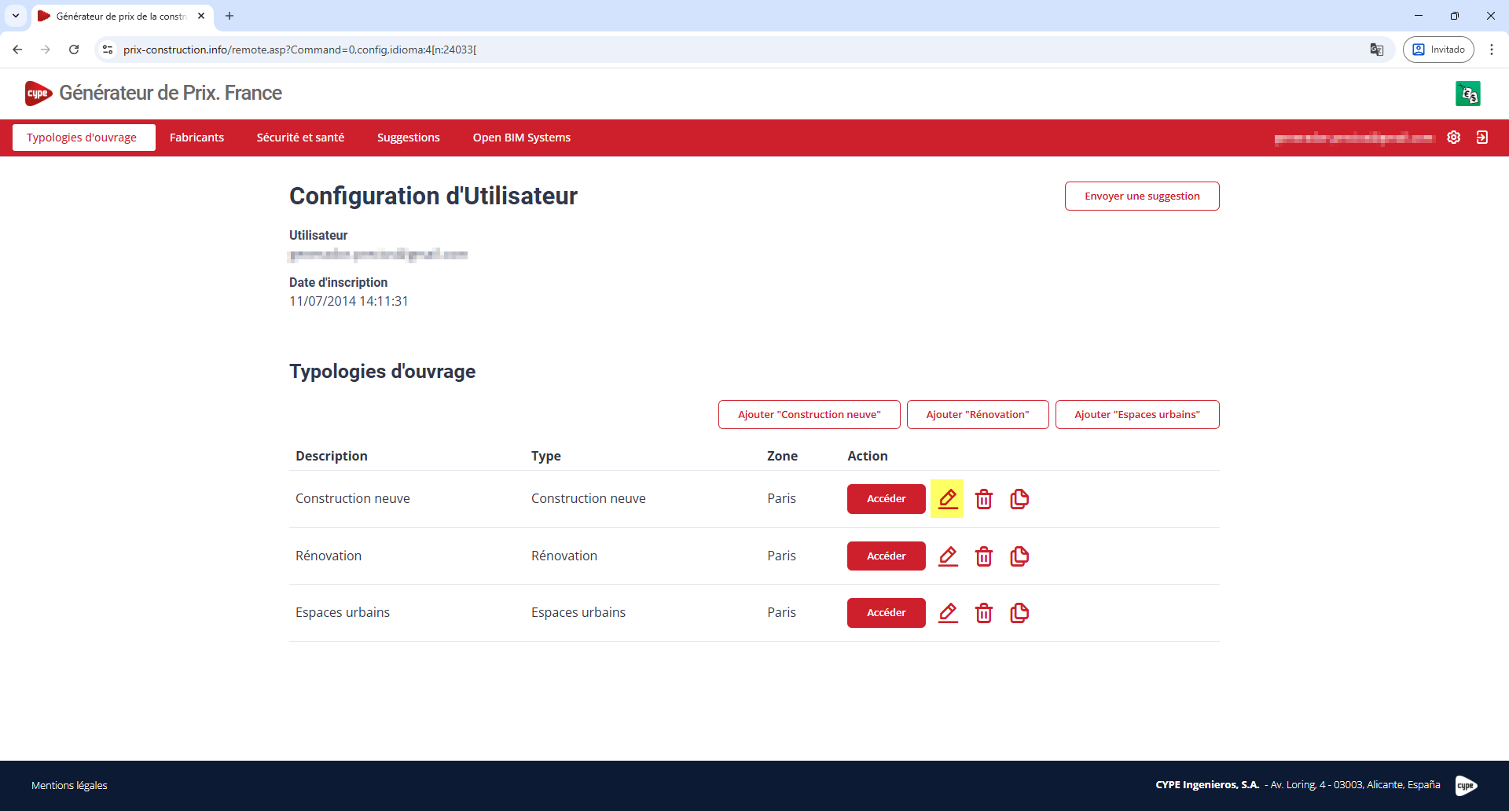Edit the Espaces urbains typology
Viewport: 1509px width, 811px height.
[948, 613]
